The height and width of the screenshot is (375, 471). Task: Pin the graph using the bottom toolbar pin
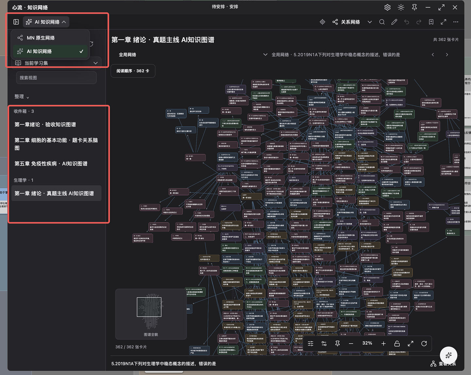click(338, 344)
